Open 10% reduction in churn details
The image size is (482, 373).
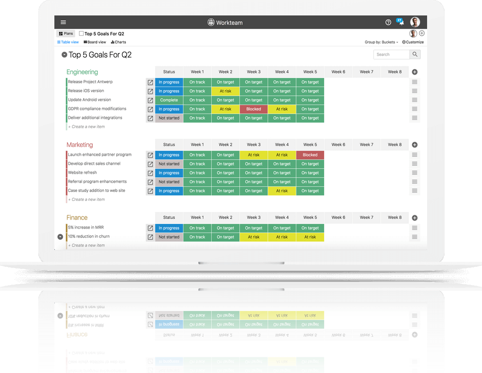pos(150,237)
